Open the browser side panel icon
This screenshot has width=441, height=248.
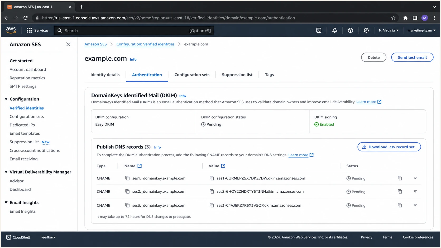[415, 18]
